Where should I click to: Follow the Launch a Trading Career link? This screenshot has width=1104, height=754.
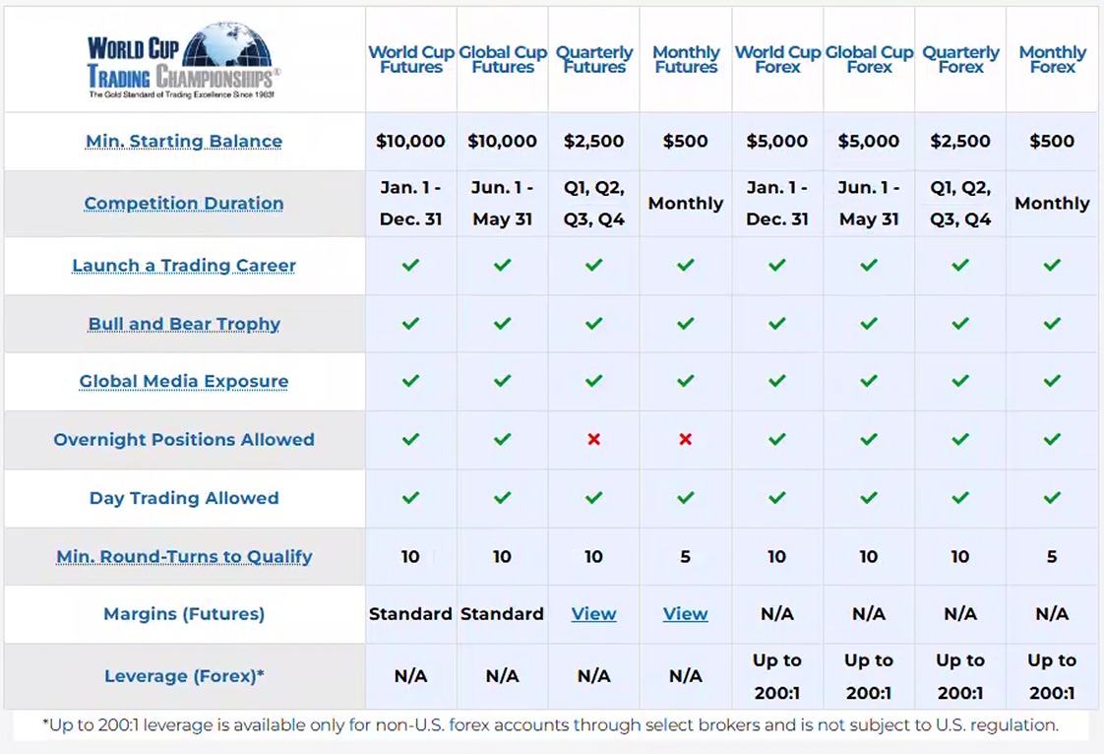pos(184,265)
